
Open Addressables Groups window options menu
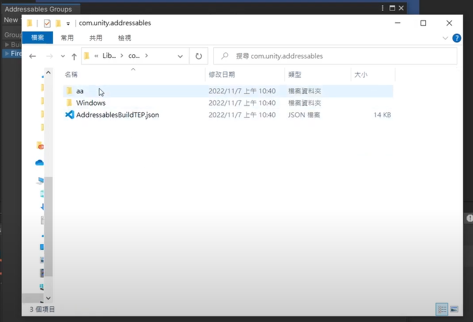tap(383, 8)
